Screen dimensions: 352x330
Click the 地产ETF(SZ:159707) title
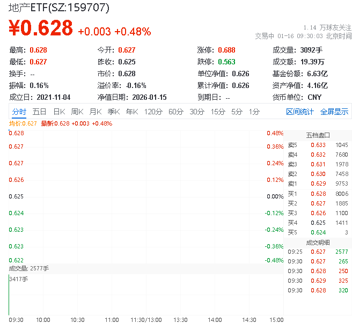[x=60, y=8]
